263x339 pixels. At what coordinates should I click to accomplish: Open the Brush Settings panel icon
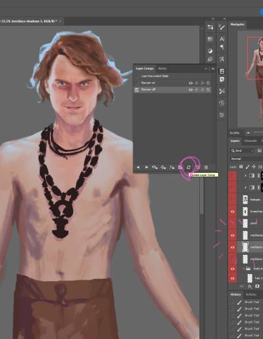(x=222, y=28)
